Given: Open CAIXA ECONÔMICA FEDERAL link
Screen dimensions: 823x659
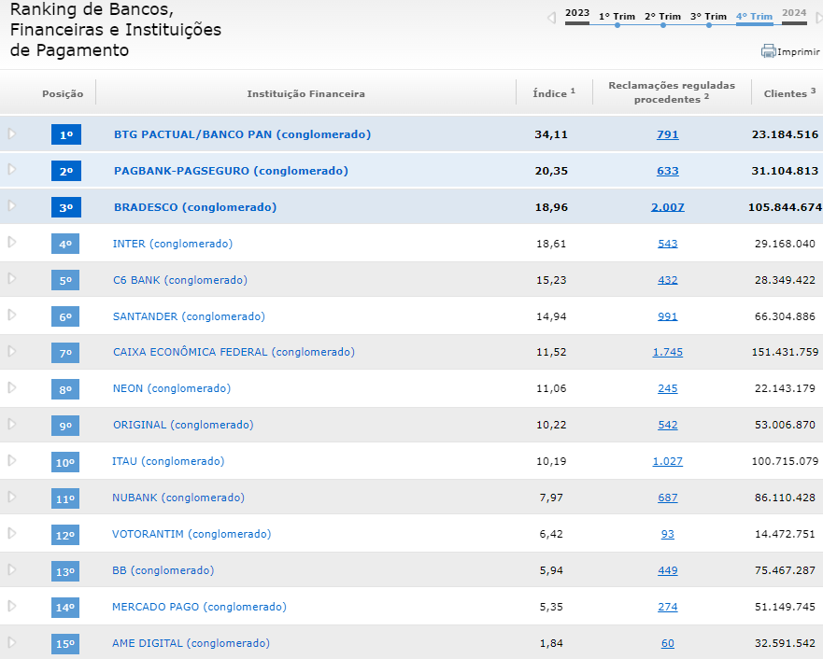Looking at the screenshot, I should pos(234,352).
